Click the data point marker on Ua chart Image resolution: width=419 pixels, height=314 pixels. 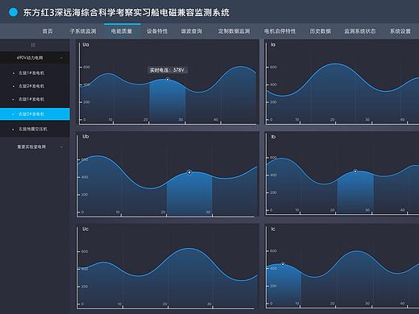168,80
